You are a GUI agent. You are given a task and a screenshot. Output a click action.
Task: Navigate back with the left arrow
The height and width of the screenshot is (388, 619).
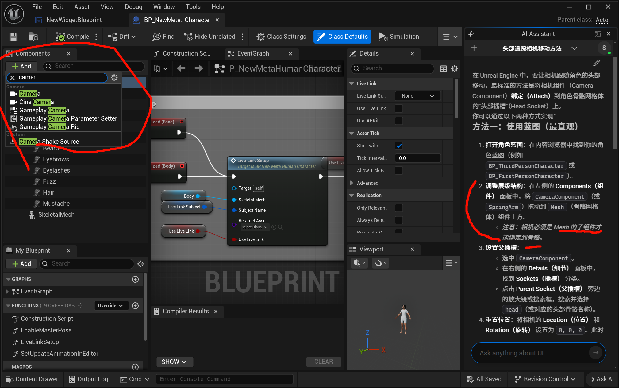181,68
